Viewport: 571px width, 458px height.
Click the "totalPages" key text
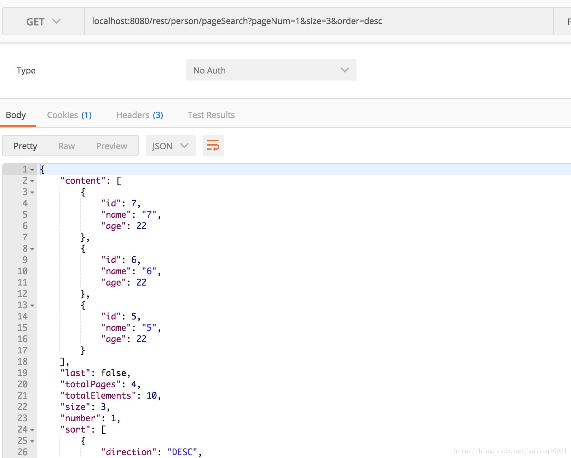[91, 384]
